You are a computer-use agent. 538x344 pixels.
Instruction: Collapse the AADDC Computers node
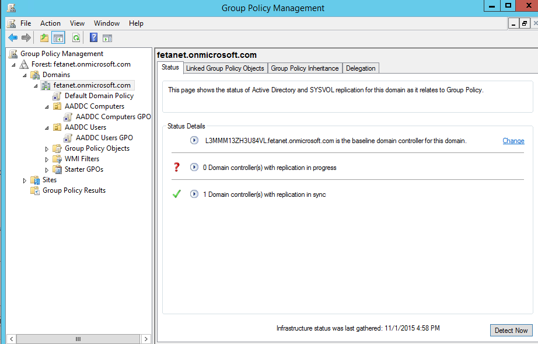click(47, 107)
